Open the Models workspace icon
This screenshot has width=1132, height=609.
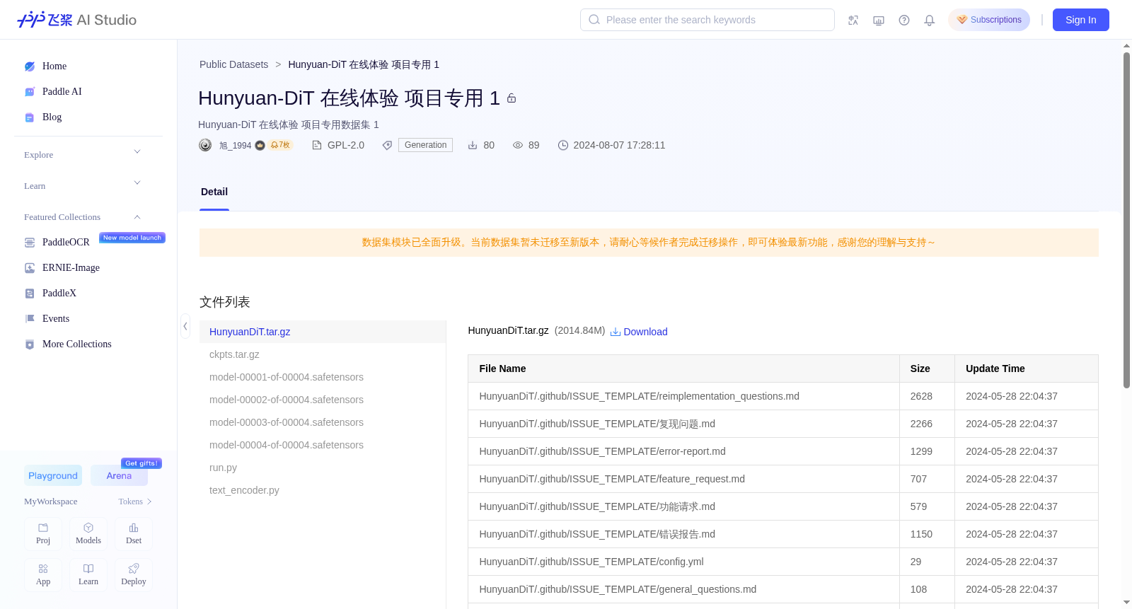click(88, 528)
